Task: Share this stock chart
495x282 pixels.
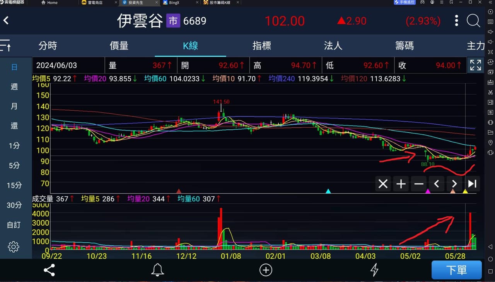Action: point(49,270)
